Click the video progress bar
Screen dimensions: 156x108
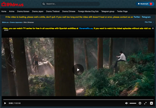[x=78, y=99]
